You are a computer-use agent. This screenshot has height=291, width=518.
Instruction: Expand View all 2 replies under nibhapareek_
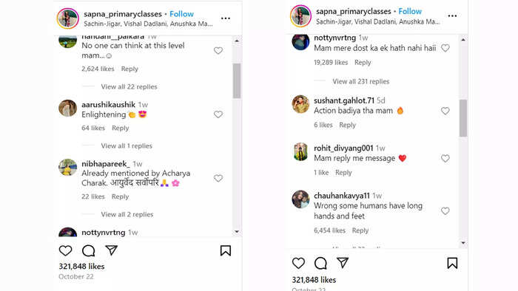point(127,214)
